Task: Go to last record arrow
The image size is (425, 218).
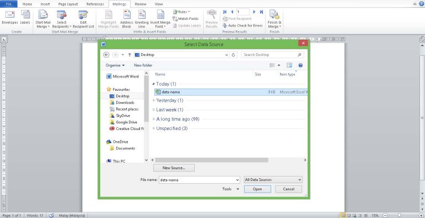Action: click(261, 12)
